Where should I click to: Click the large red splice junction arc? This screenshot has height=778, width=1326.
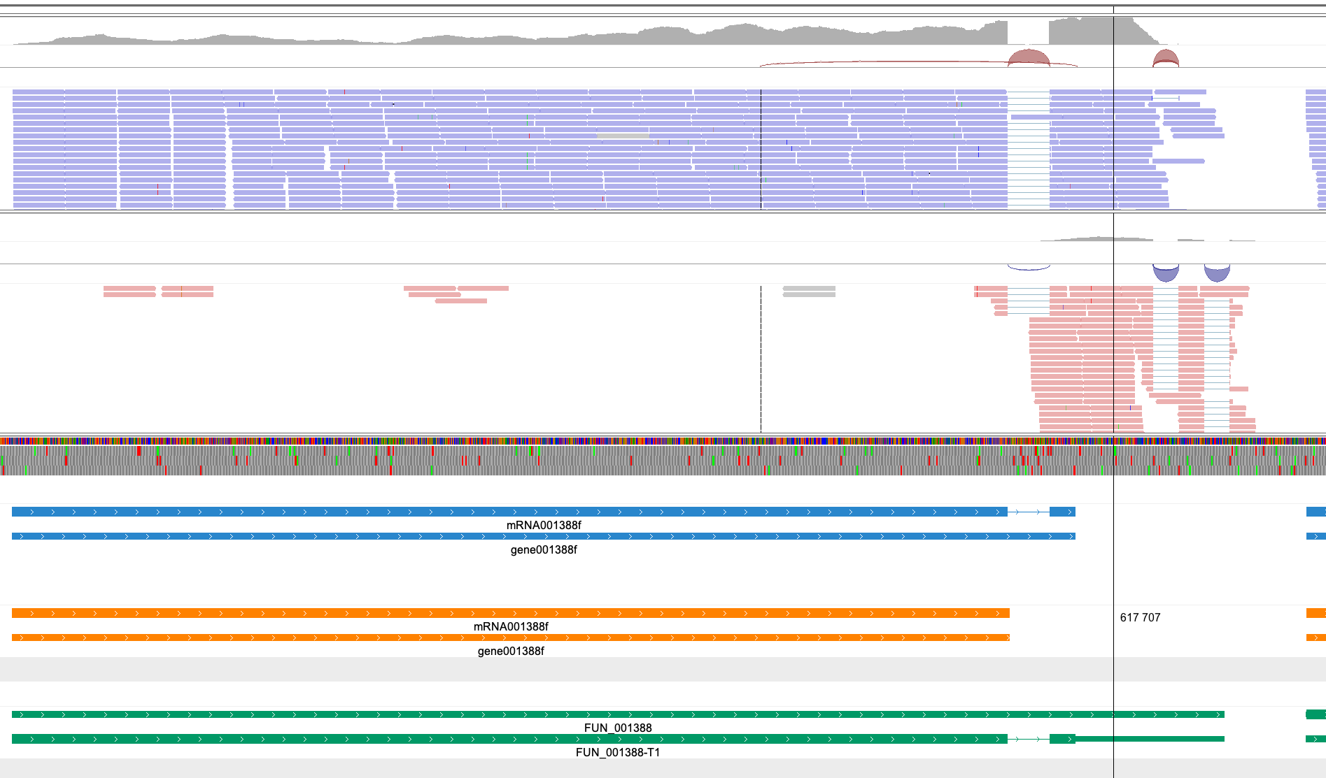(x=1028, y=58)
